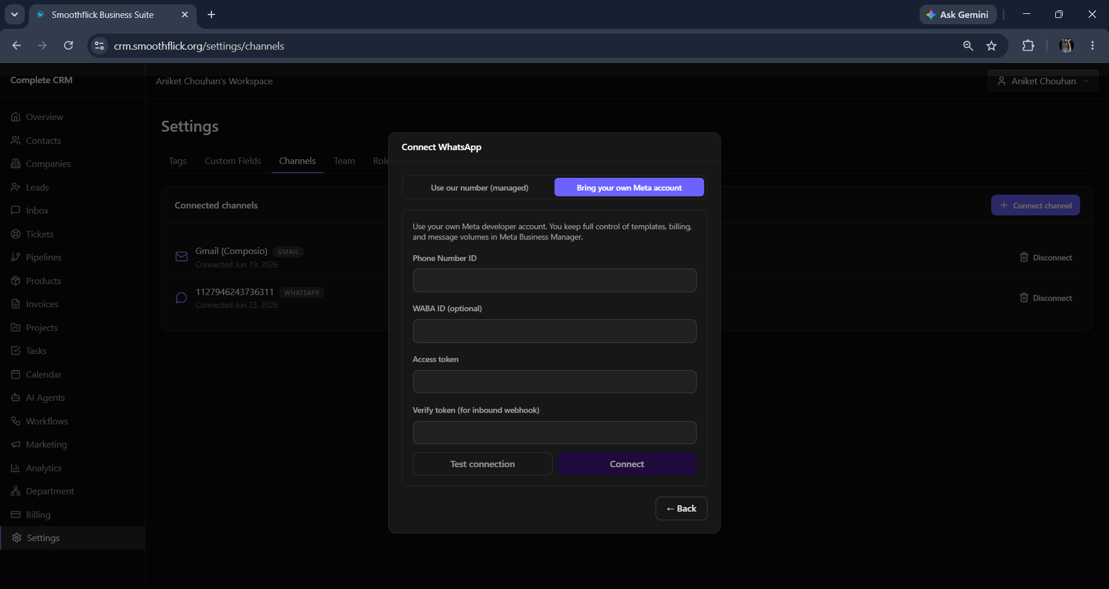1109x589 pixels.
Task: Switch to the Tags settings tab
Action: tap(177, 161)
